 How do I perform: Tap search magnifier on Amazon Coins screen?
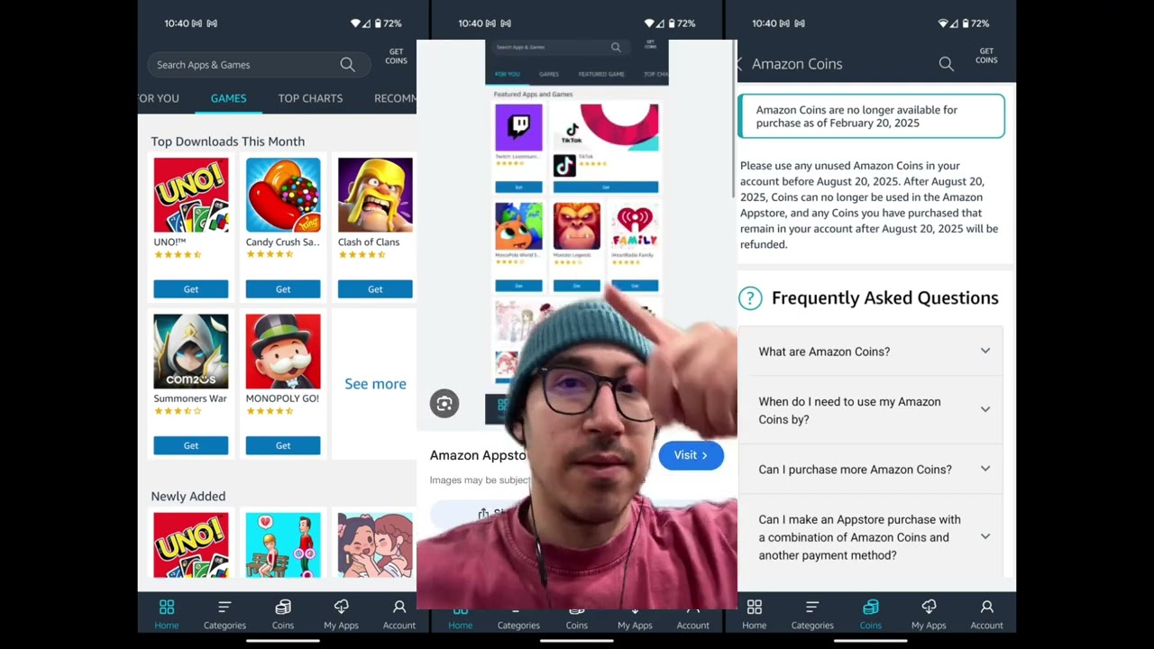pos(946,64)
